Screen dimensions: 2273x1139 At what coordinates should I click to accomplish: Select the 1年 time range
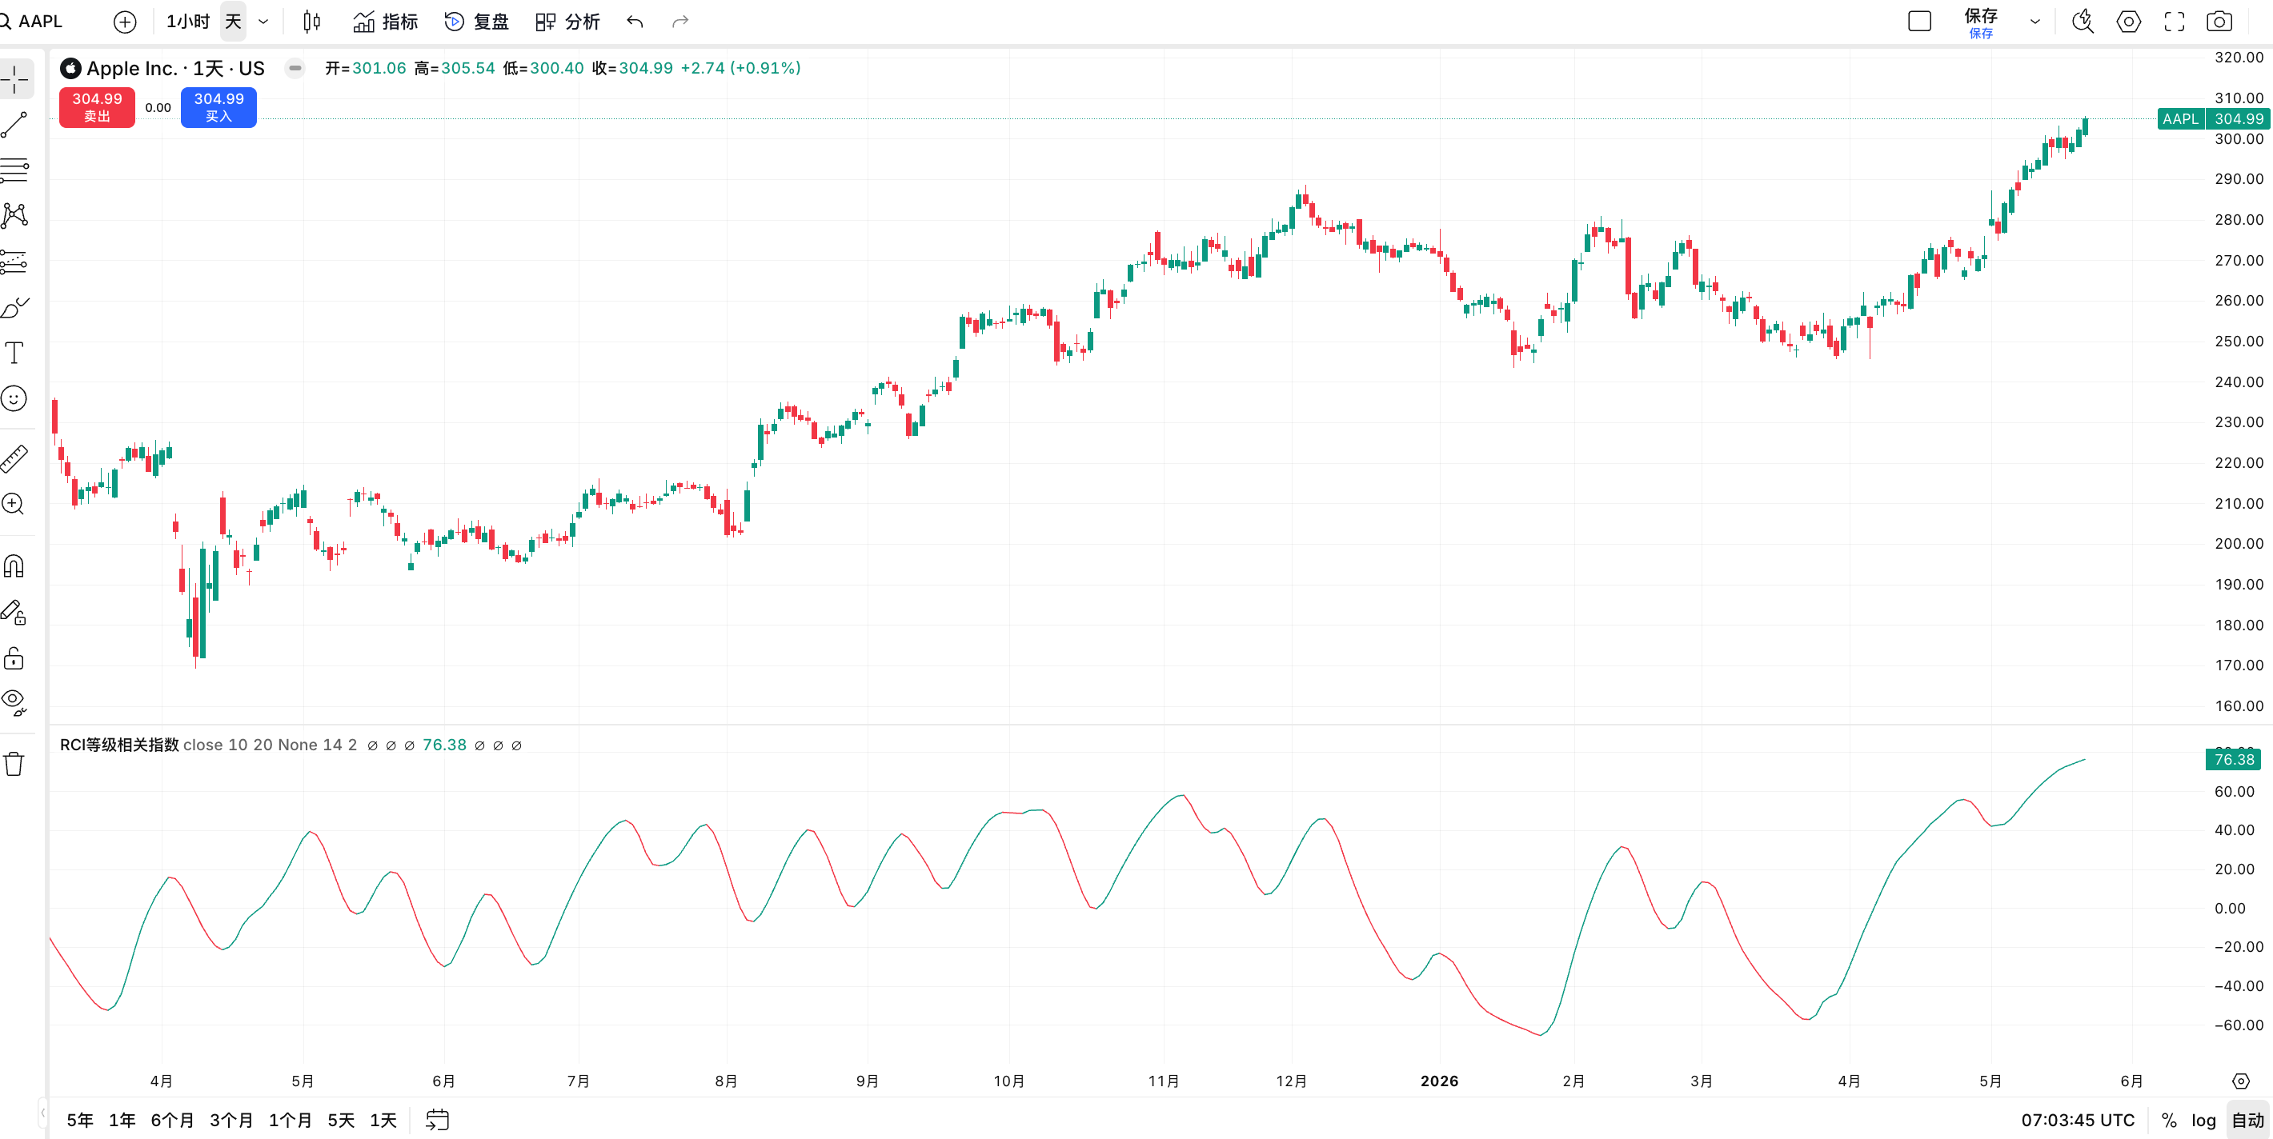[122, 1121]
